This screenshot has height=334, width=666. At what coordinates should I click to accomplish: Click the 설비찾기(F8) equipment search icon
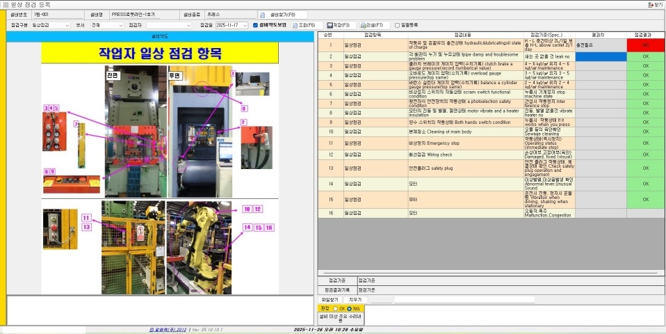tap(263, 15)
